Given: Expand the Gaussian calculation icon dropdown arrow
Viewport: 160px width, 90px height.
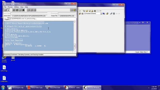Looking at the screenshot, I should coord(84,14).
